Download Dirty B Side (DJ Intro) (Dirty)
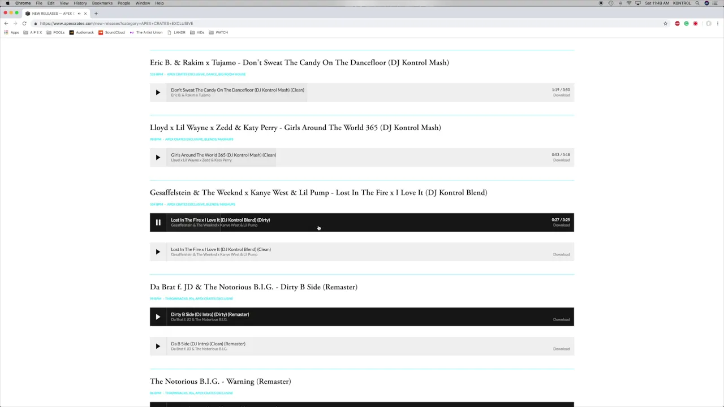Image resolution: width=724 pixels, height=407 pixels. 561,319
